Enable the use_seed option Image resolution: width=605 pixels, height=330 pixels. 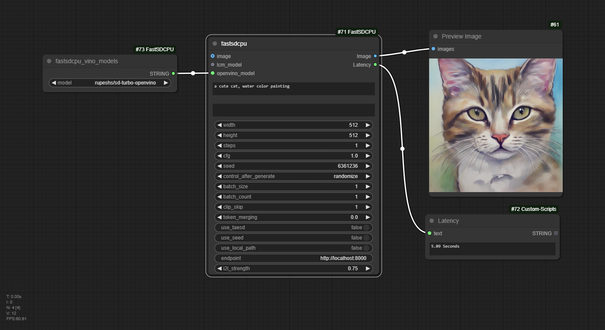[x=293, y=237]
